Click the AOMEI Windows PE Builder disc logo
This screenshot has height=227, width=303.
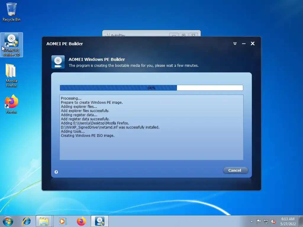pyautogui.click(x=58, y=62)
